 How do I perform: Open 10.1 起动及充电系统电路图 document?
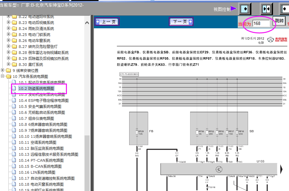click(x=42, y=82)
